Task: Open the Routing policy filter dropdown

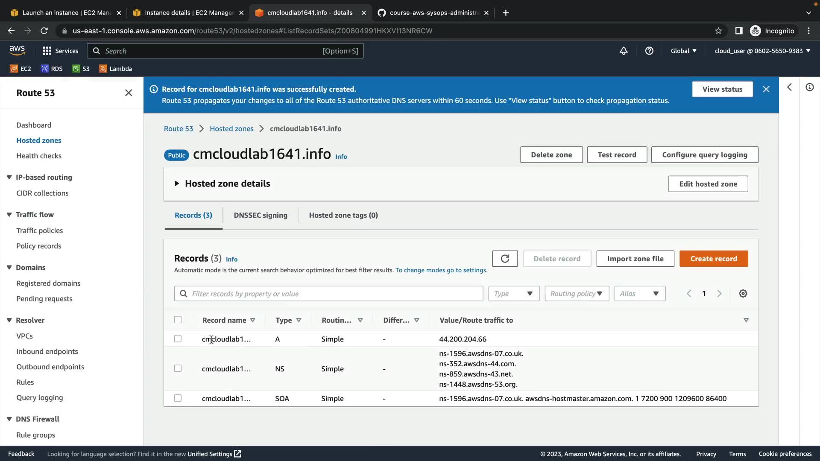Action: [577, 294]
